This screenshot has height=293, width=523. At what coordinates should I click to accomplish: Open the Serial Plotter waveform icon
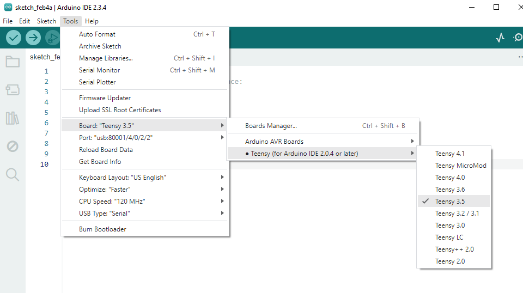(500, 38)
